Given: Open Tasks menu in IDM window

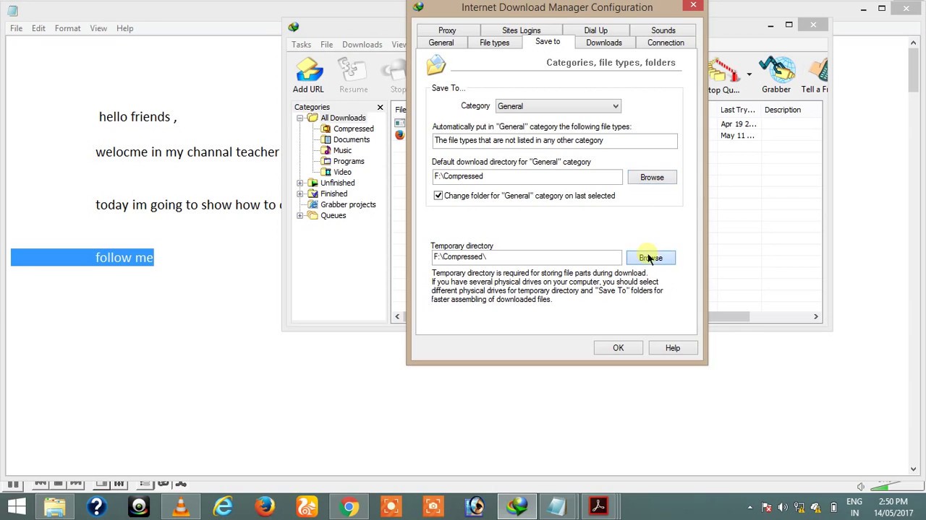Looking at the screenshot, I should tap(301, 45).
